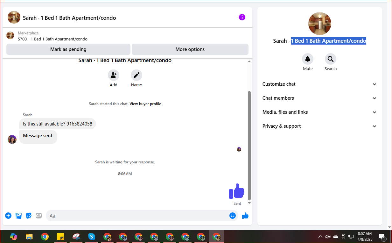Click the More options button
This screenshot has width=392, height=243.
[190, 49]
